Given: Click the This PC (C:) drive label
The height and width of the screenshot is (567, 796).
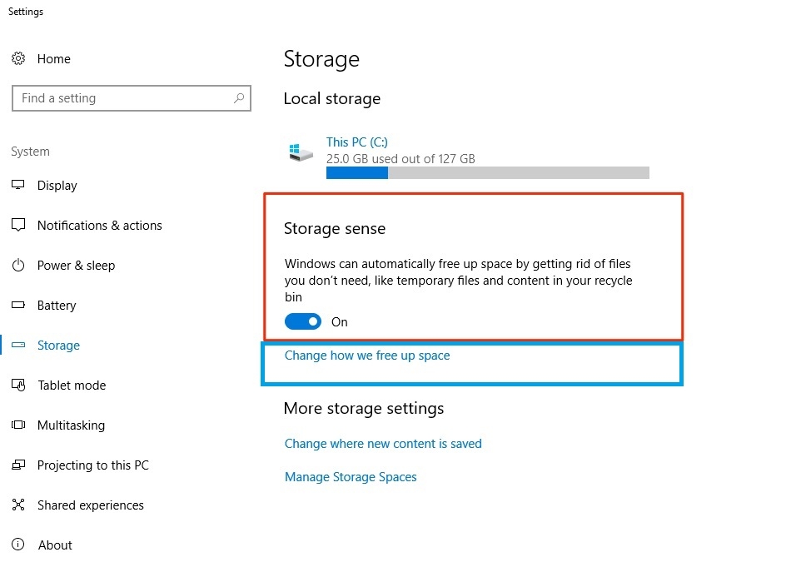Looking at the screenshot, I should (x=356, y=142).
